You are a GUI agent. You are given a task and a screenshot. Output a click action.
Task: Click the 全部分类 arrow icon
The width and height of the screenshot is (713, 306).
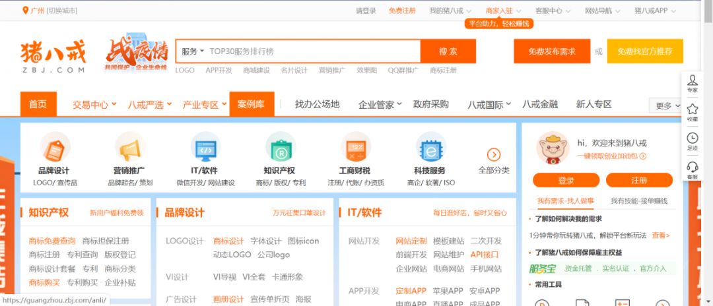pos(494,155)
